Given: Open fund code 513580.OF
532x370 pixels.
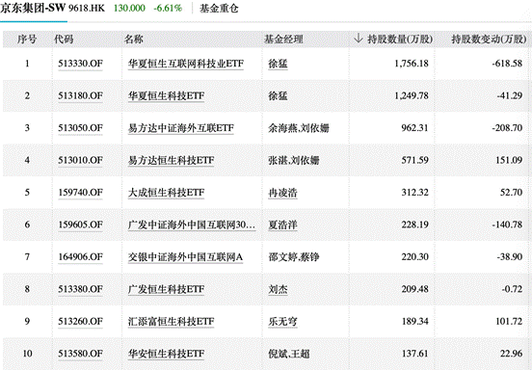Looking at the screenshot, I should (80, 354).
